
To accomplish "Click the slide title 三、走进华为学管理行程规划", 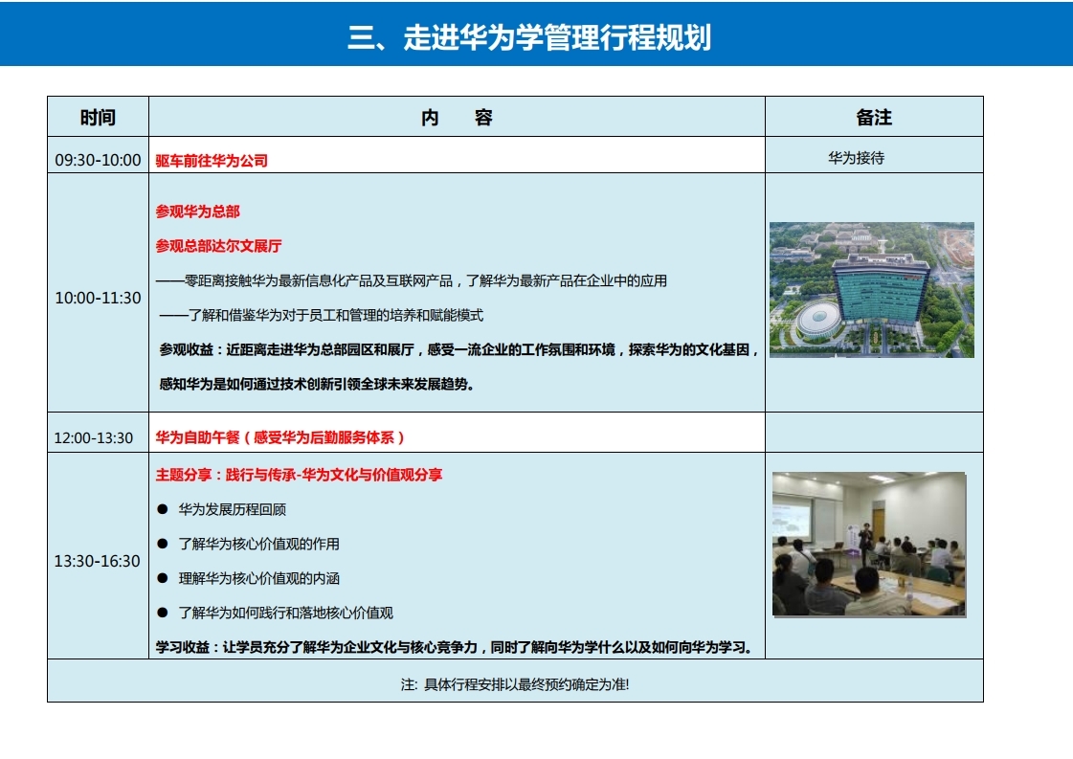I will [529, 37].
